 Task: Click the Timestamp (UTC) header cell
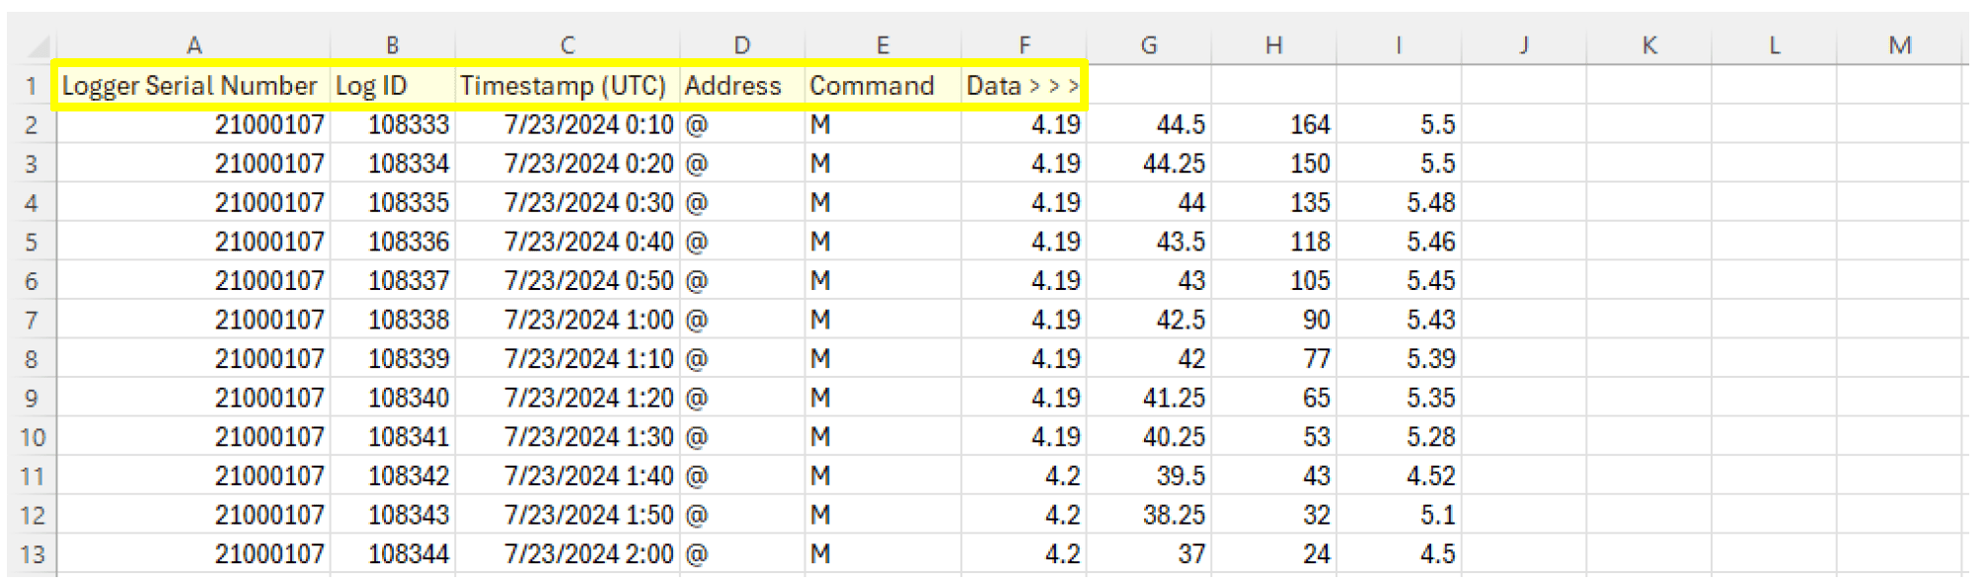tap(567, 86)
